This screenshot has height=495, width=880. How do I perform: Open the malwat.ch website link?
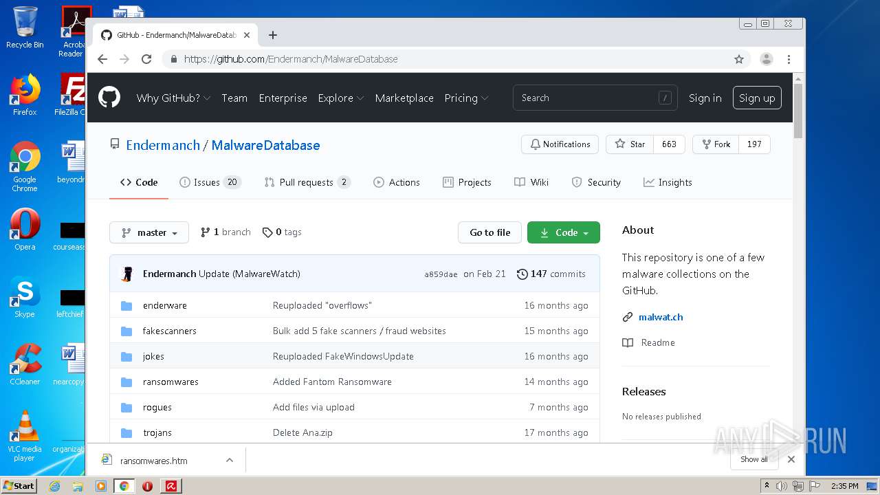click(x=661, y=317)
